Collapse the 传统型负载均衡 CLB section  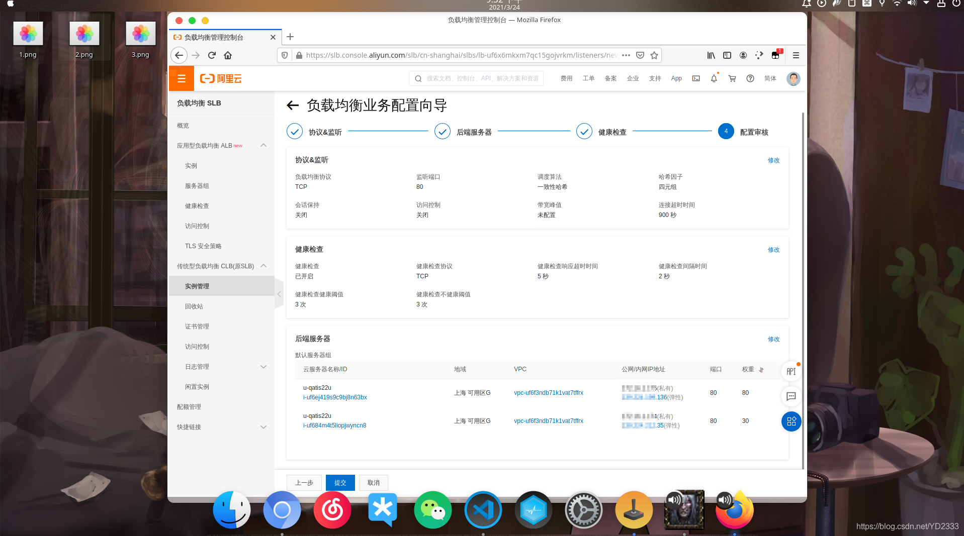pyautogui.click(x=264, y=266)
